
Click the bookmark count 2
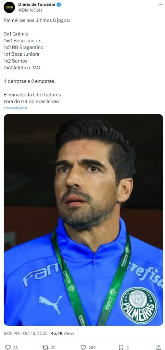[127, 348]
